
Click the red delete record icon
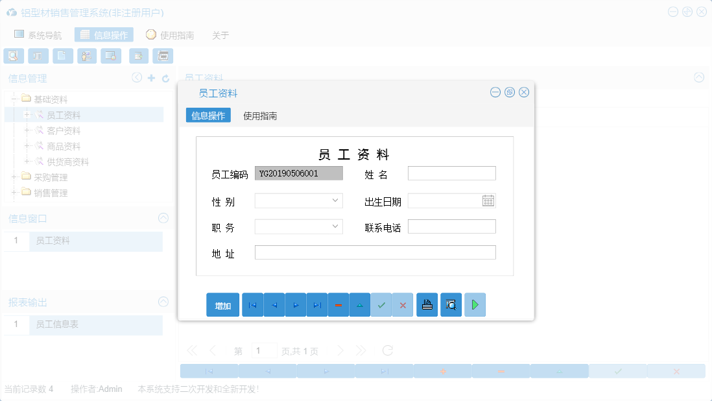pyautogui.click(x=338, y=304)
